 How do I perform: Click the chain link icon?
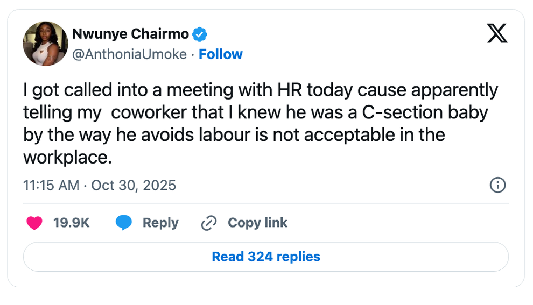tap(208, 223)
